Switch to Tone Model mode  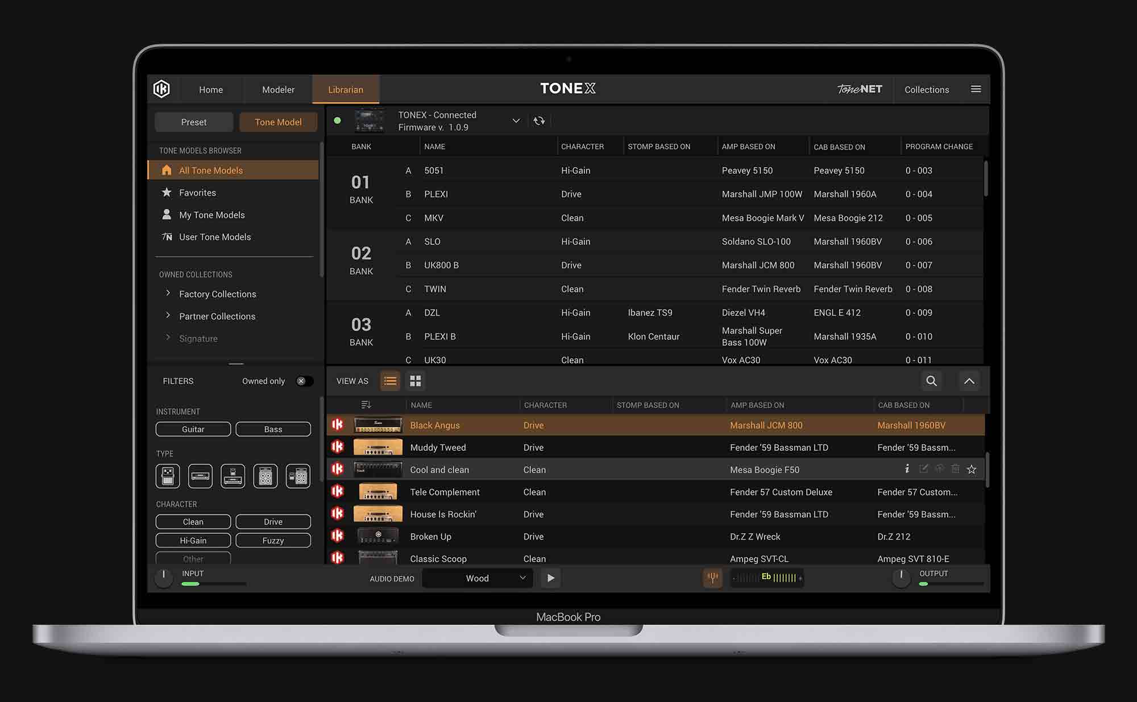(x=278, y=122)
